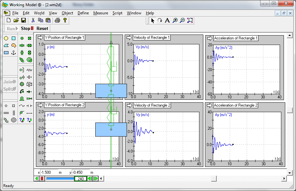The height and width of the screenshot is (191, 296).
Task: Activate the Zoom Out magnifier tool
Action: [182, 20]
